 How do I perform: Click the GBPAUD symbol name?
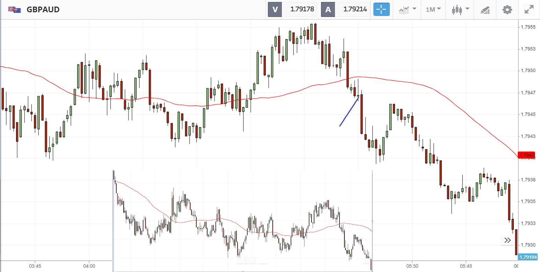click(x=43, y=10)
